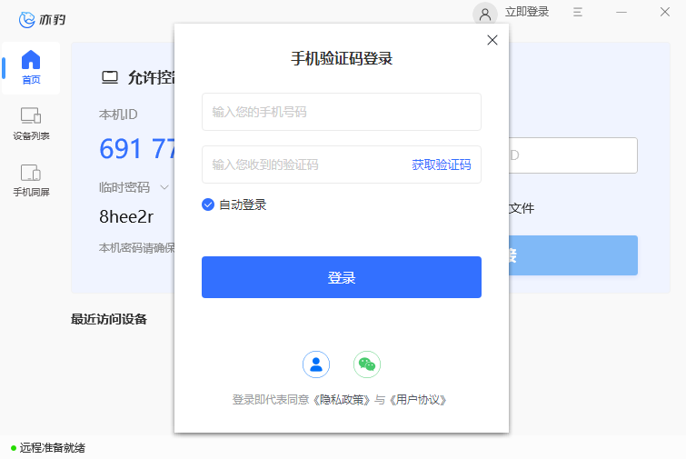Focus the verification code input field
Image resolution: width=686 pixels, height=459 pixels.
coord(306,165)
